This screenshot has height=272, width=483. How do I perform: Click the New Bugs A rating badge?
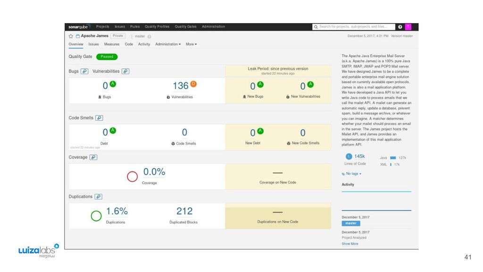(x=260, y=84)
